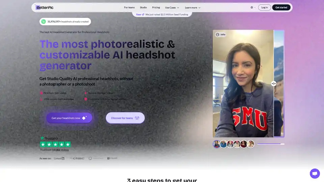Expand the Learn more dropdown menu
The width and height of the screenshot is (324, 182).
point(193,7)
